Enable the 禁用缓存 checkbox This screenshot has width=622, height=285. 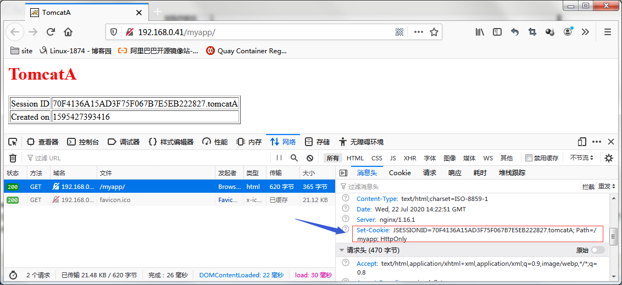[529, 158]
